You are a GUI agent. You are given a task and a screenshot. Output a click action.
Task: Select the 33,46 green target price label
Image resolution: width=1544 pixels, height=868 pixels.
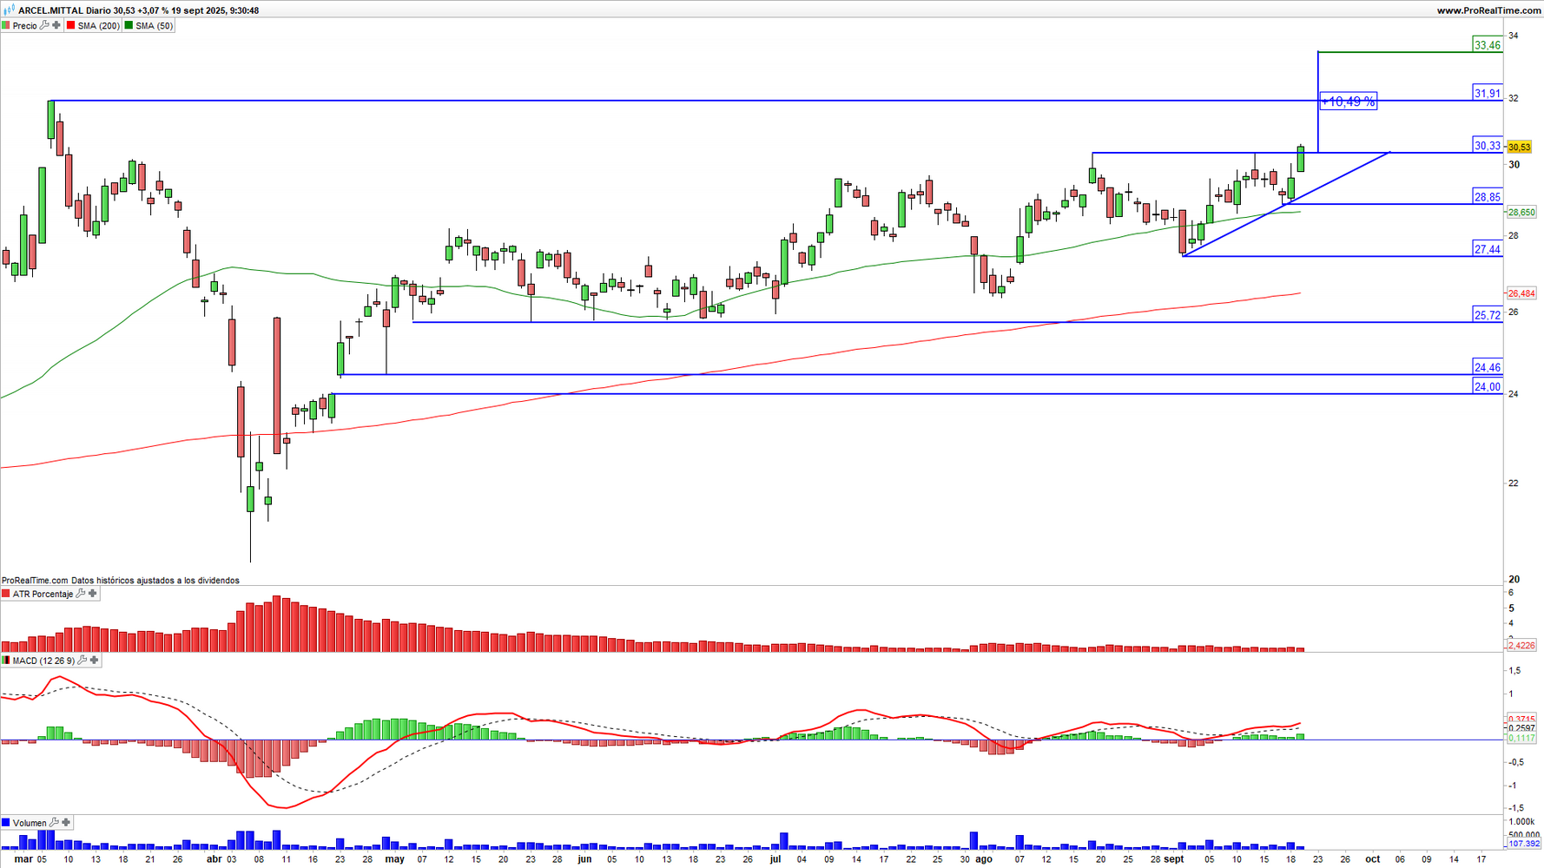pos(1488,45)
